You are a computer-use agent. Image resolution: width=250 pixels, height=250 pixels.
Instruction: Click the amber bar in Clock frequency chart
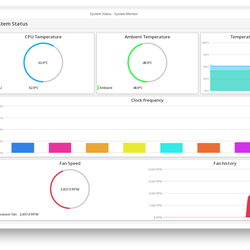(97, 148)
